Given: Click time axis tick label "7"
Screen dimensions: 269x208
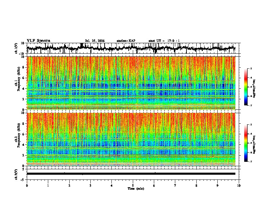Looking at the screenshot, I should (x=175, y=186).
